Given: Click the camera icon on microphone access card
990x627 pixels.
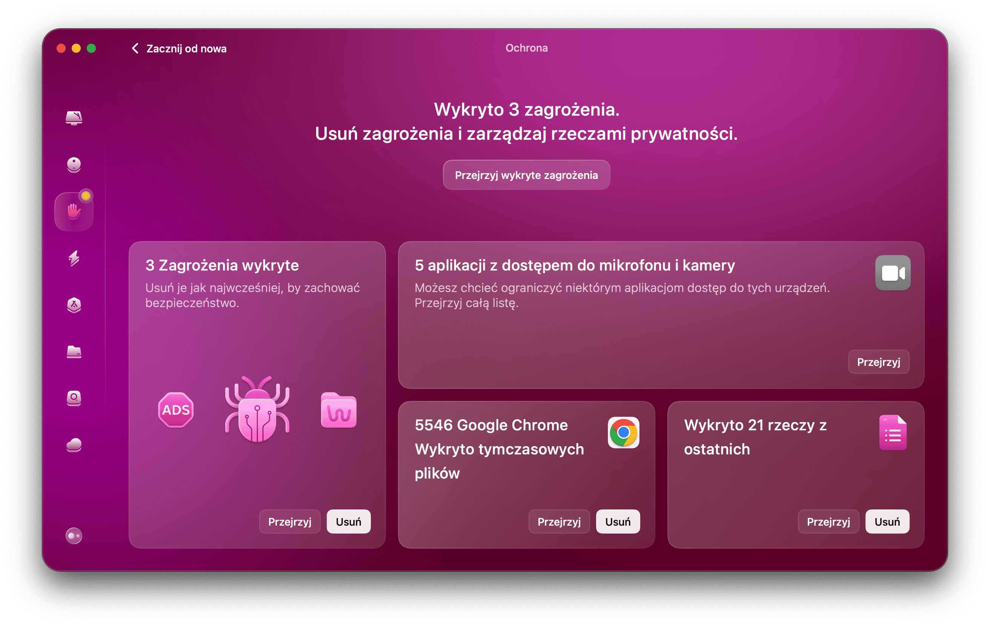Looking at the screenshot, I should coord(893,272).
